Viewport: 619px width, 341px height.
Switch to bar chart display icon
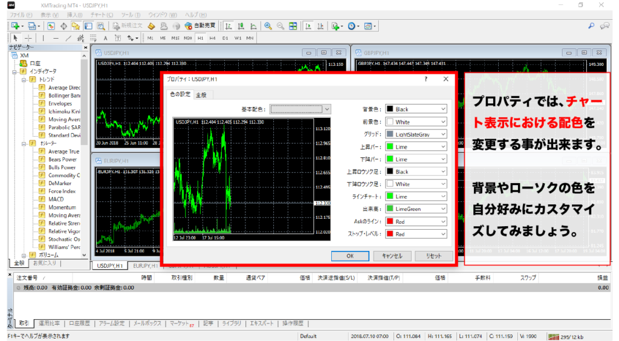[x=228, y=26]
